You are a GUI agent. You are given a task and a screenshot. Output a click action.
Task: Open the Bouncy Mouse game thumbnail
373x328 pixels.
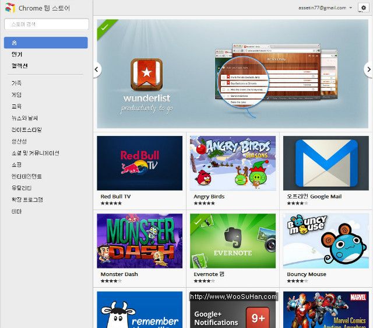click(x=326, y=241)
